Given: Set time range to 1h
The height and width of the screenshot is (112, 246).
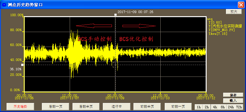Looking at the screenshot, I should click(199, 107).
